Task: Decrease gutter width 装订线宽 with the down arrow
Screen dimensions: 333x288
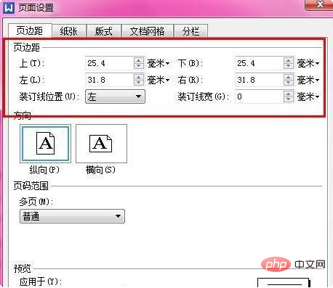Action: 289,99
